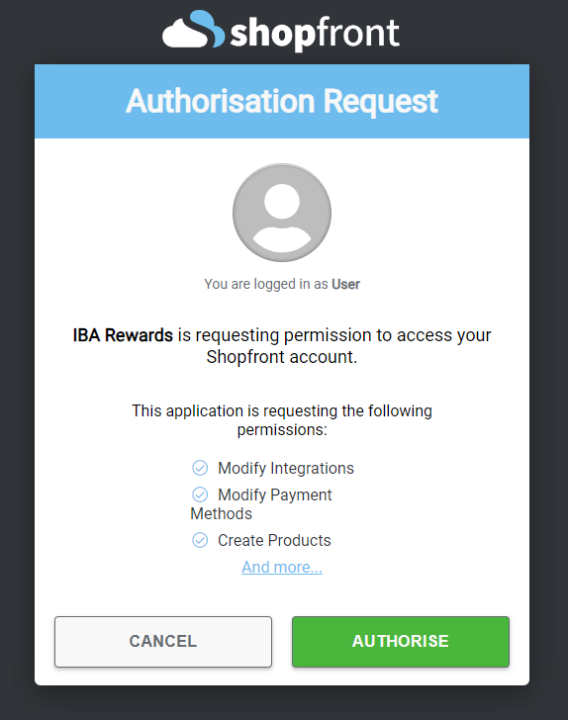Cancel the authorisation request
Image resolution: width=568 pixels, height=720 pixels.
[163, 642]
